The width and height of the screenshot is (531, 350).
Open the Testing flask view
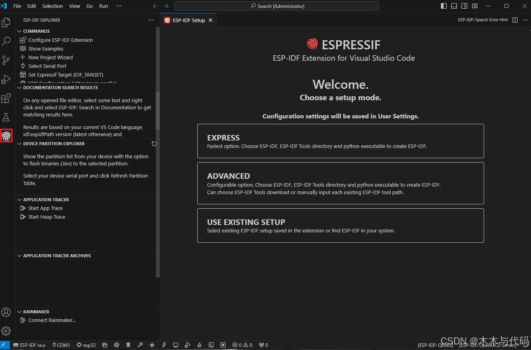click(x=6, y=117)
